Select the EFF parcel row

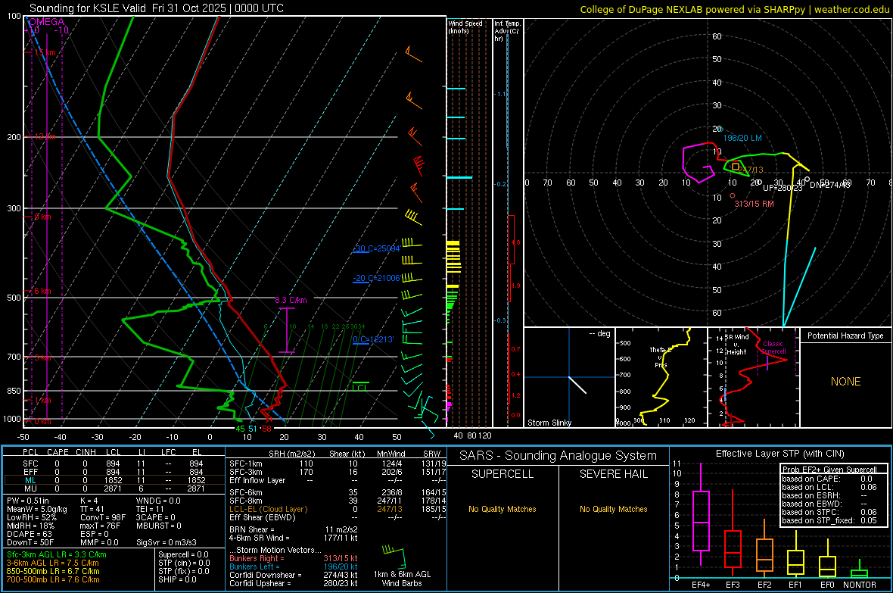point(114,472)
